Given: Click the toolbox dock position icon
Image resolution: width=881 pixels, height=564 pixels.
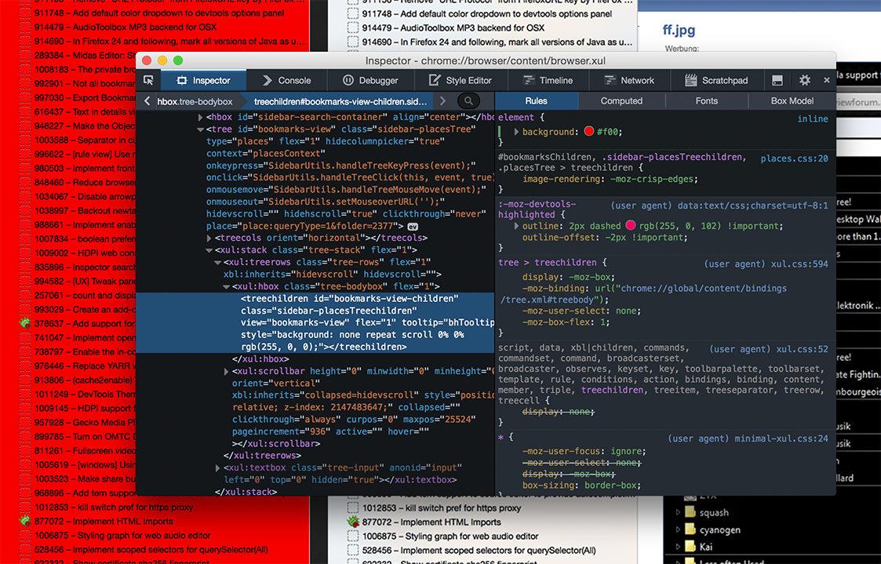Looking at the screenshot, I should (x=777, y=80).
